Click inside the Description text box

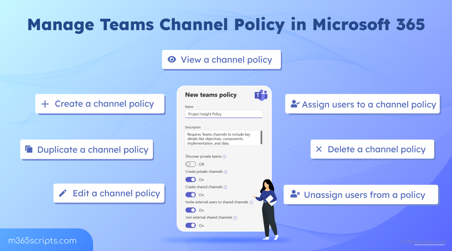point(222,138)
